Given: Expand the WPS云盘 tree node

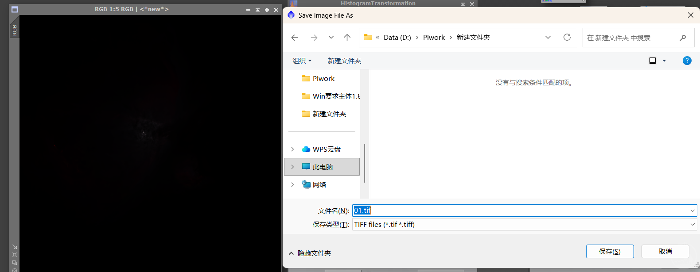Looking at the screenshot, I should point(292,149).
